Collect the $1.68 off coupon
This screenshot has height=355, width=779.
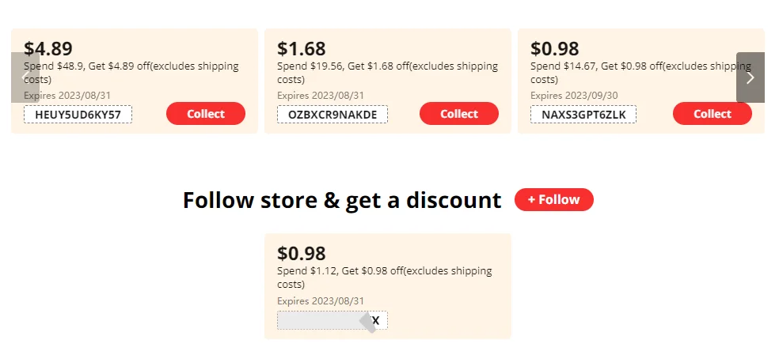pyautogui.click(x=459, y=114)
